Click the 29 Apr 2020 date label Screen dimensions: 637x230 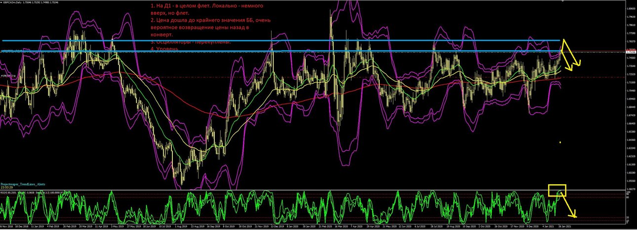point(373,227)
